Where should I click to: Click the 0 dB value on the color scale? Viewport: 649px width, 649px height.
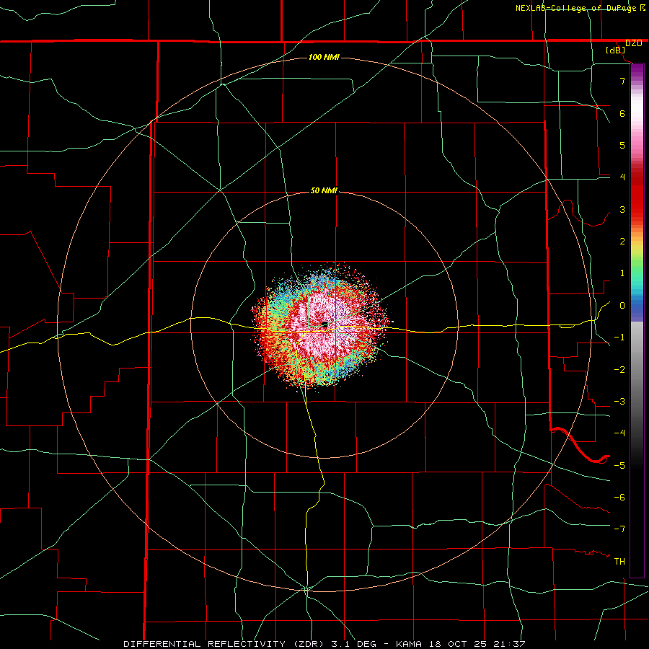(622, 306)
